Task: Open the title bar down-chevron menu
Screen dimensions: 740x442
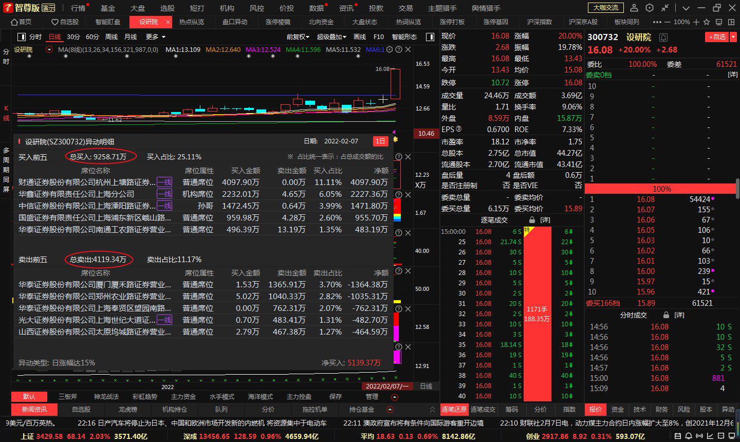Action: tap(686, 8)
